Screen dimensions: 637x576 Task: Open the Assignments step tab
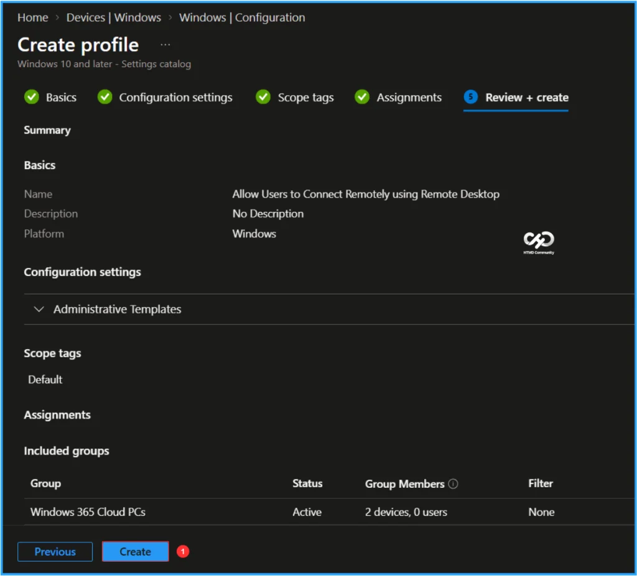(398, 98)
